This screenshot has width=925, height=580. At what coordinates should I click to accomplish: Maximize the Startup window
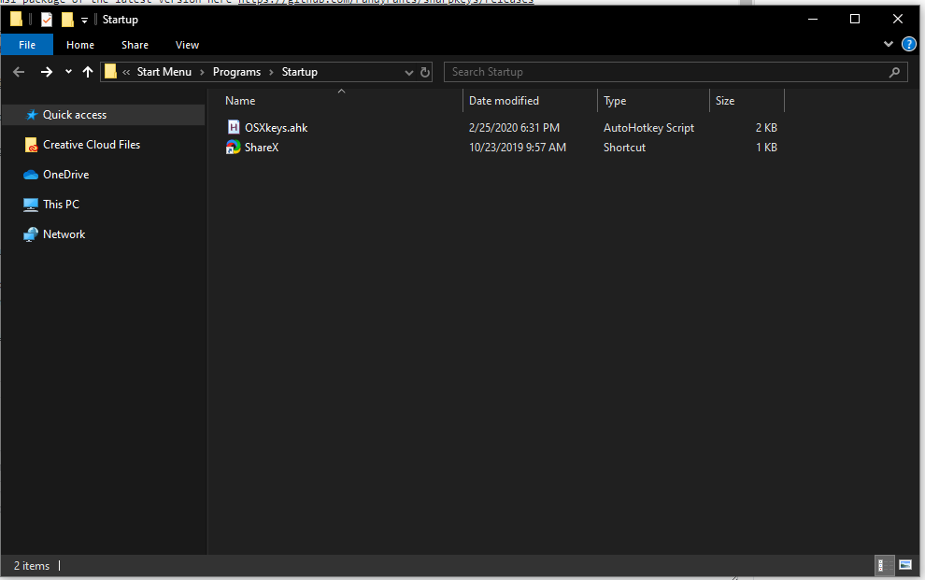[854, 20]
